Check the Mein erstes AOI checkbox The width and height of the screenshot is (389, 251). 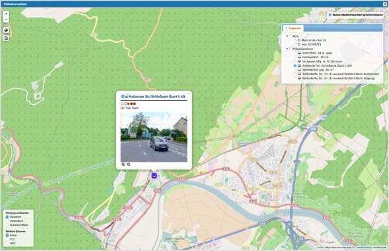(295, 40)
